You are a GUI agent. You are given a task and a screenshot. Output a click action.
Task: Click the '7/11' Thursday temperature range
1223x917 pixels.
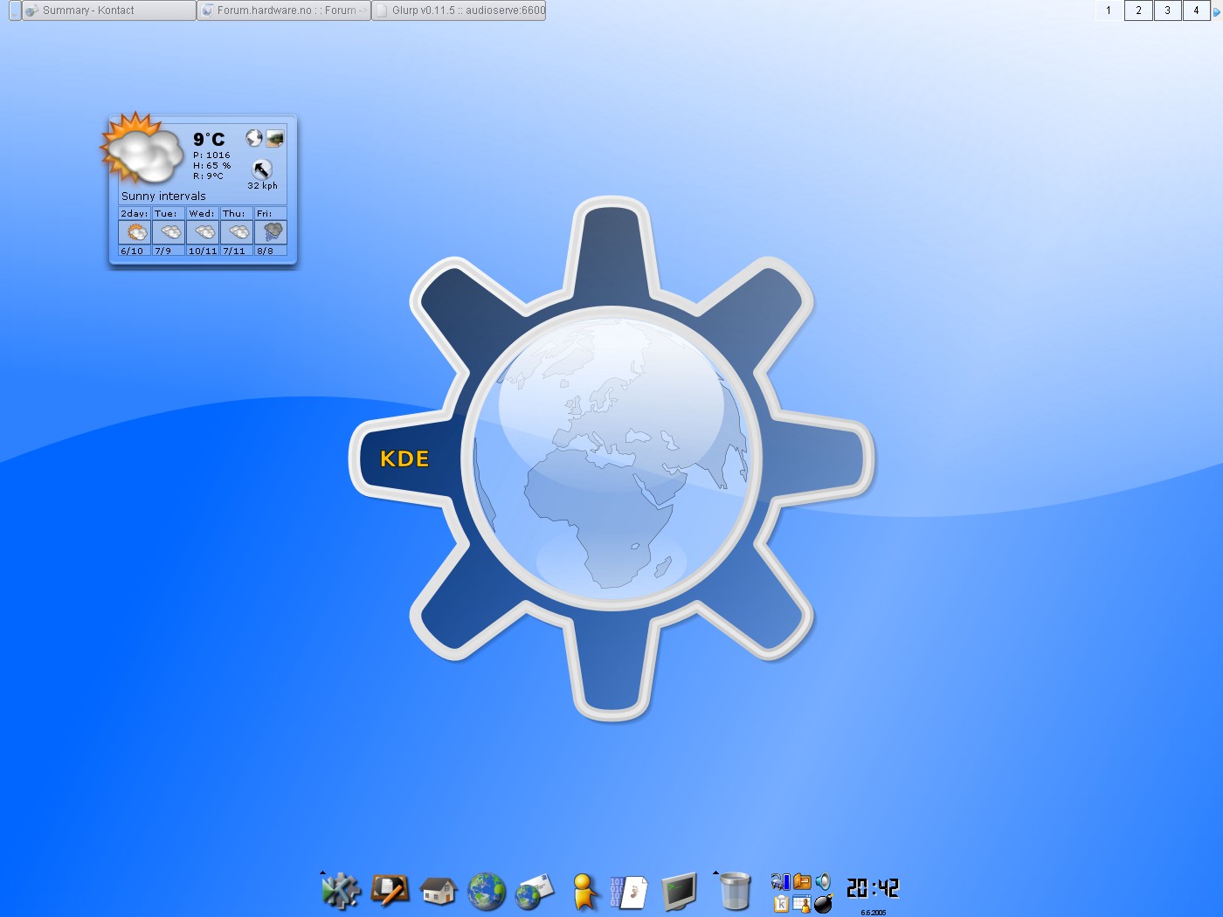click(234, 252)
